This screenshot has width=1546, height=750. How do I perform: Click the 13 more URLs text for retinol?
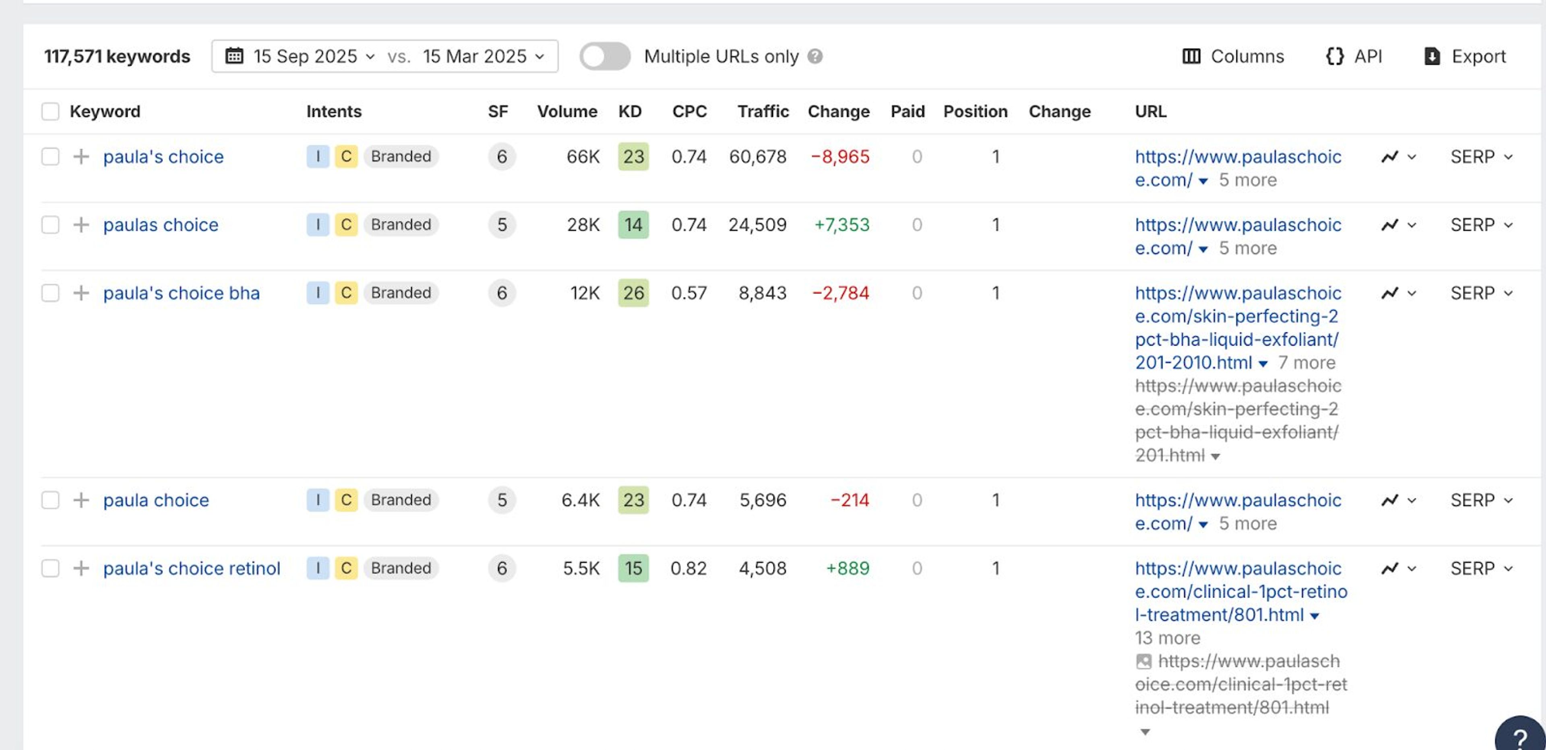click(1167, 639)
